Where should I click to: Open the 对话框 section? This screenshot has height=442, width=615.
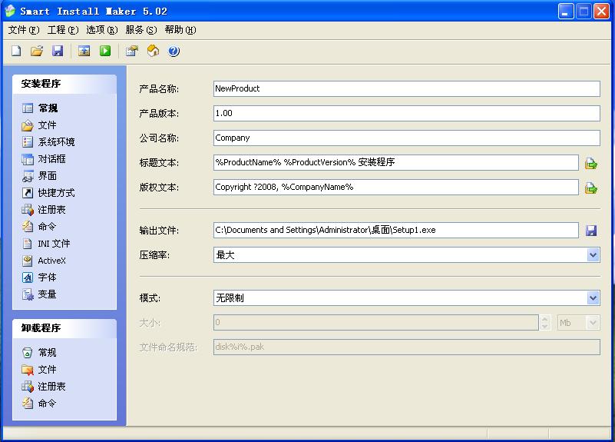[44, 159]
